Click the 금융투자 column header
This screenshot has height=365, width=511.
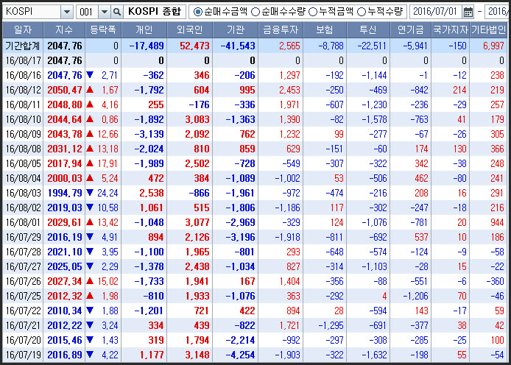click(281, 30)
